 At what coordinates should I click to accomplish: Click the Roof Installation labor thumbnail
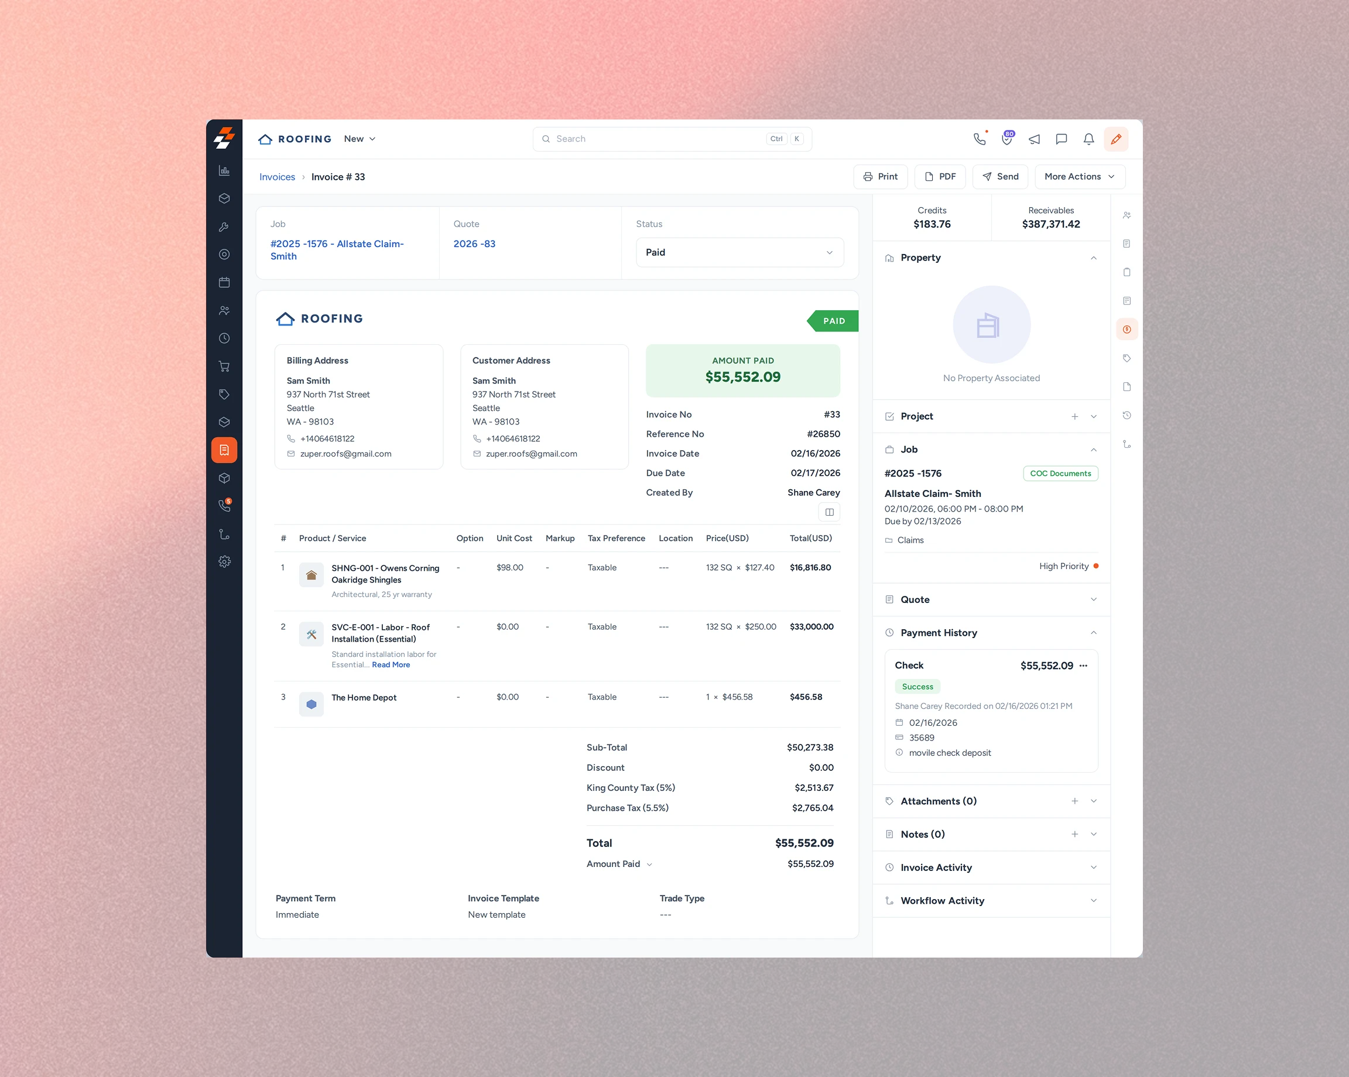click(311, 634)
